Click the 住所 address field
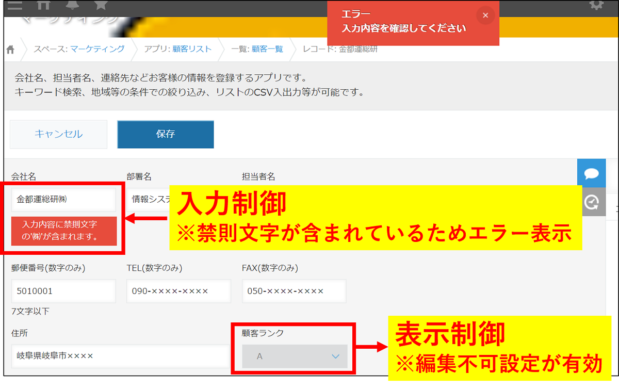619x390 pixels. [120, 356]
